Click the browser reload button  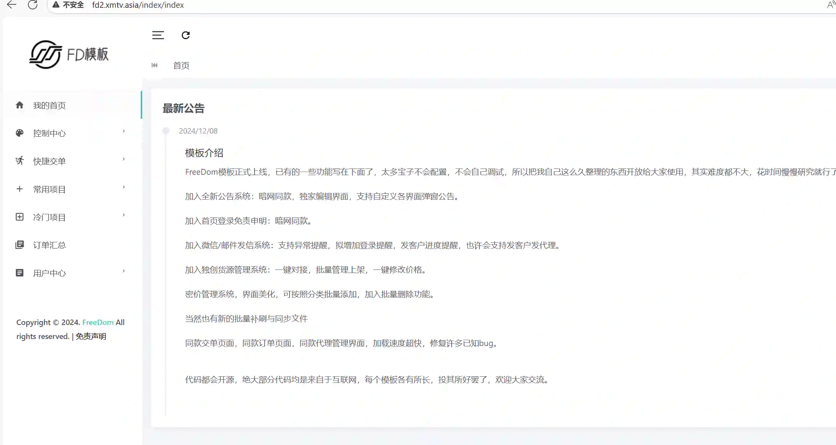coord(33,5)
